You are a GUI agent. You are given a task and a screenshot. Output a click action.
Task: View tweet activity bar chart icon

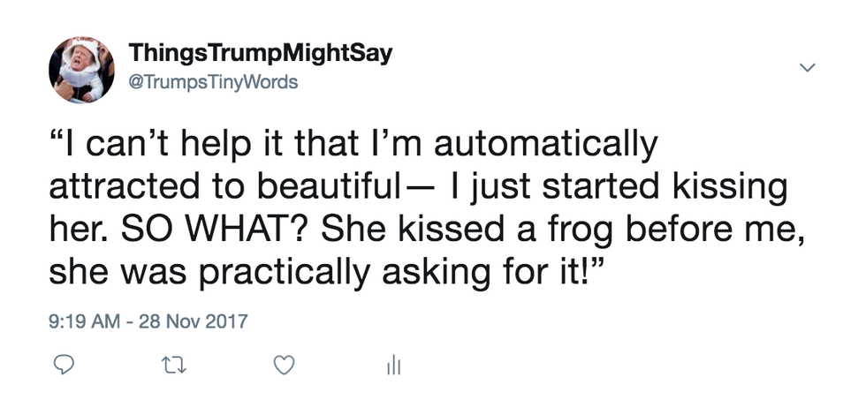(x=394, y=365)
